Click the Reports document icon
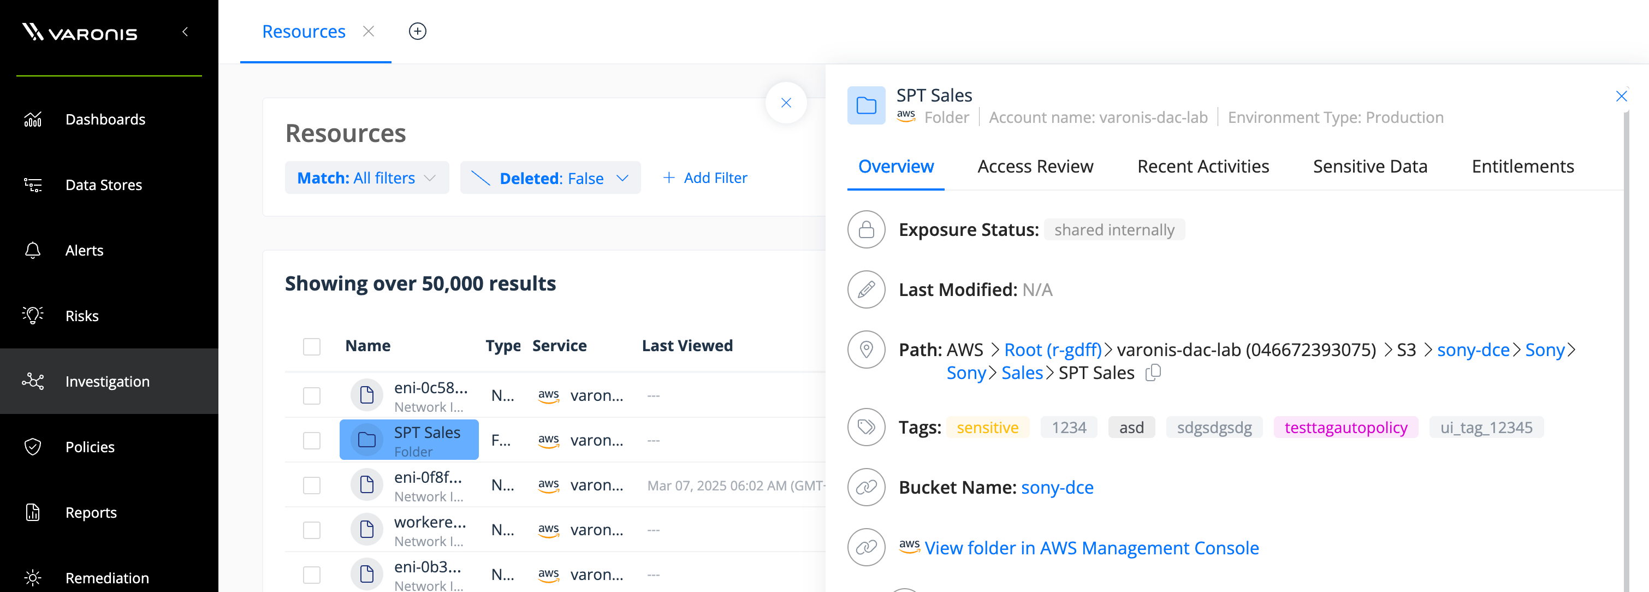 coord(33,512)
